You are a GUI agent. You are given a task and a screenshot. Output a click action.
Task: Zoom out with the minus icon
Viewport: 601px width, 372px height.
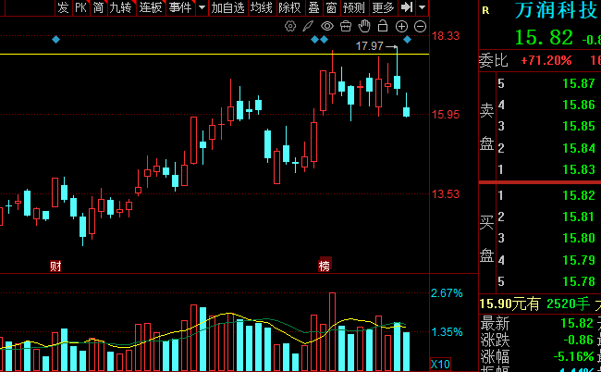click(420, 27)
